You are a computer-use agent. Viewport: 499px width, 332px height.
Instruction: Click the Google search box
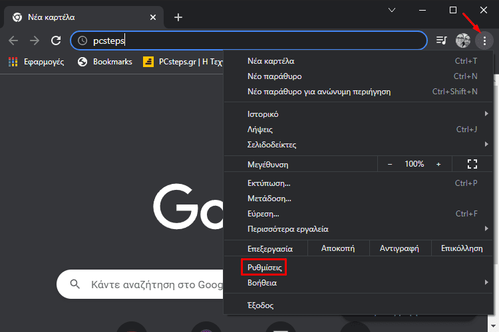[140, 284]
